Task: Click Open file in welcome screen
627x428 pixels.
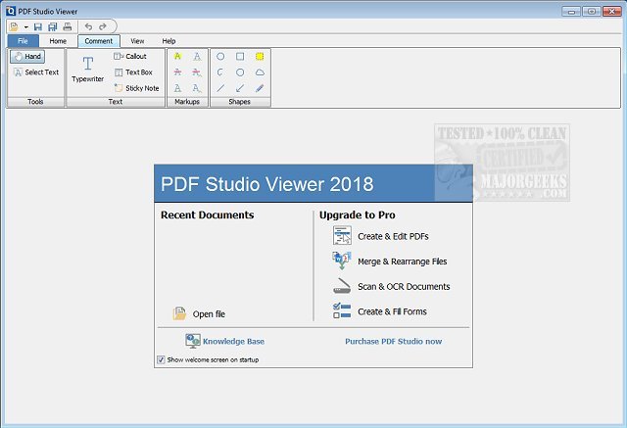Action: click(200, 314)
